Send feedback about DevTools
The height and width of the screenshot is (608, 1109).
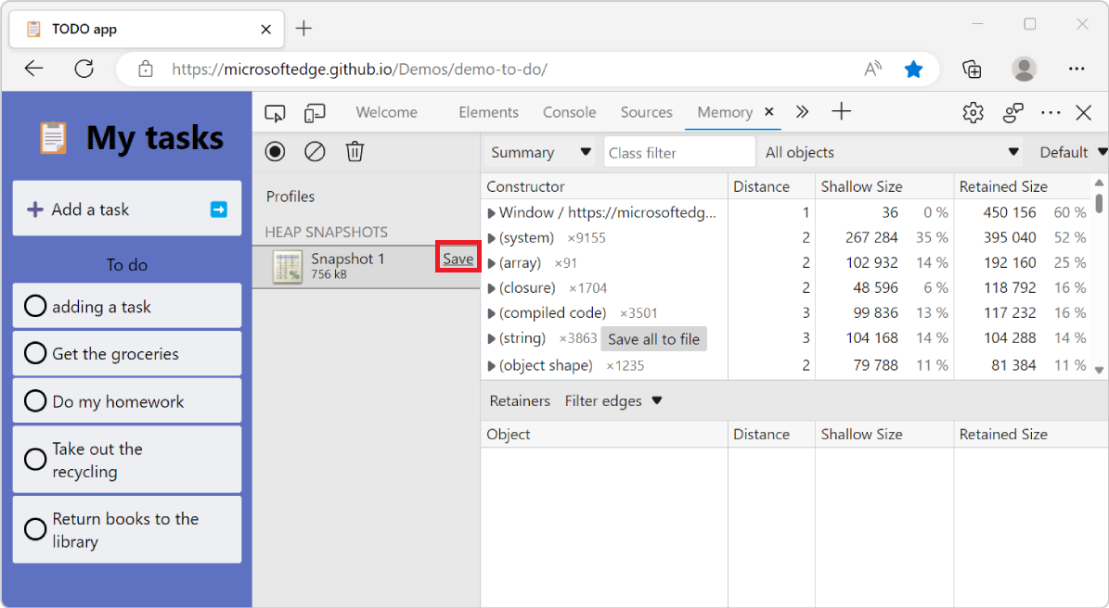tap(1012, 112)
